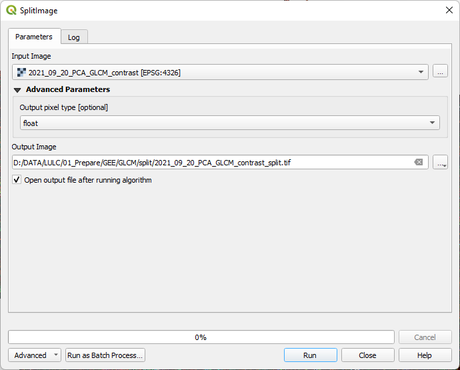Run the SplitImage algorithm
This screenshot has width=460, height=370.
click(311, 355)
